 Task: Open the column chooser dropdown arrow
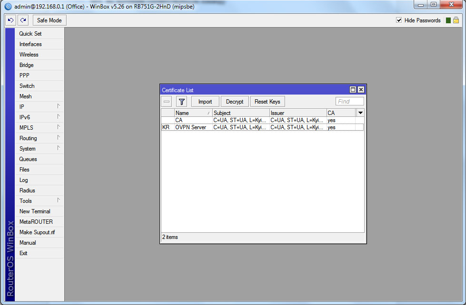pos(360,113)
